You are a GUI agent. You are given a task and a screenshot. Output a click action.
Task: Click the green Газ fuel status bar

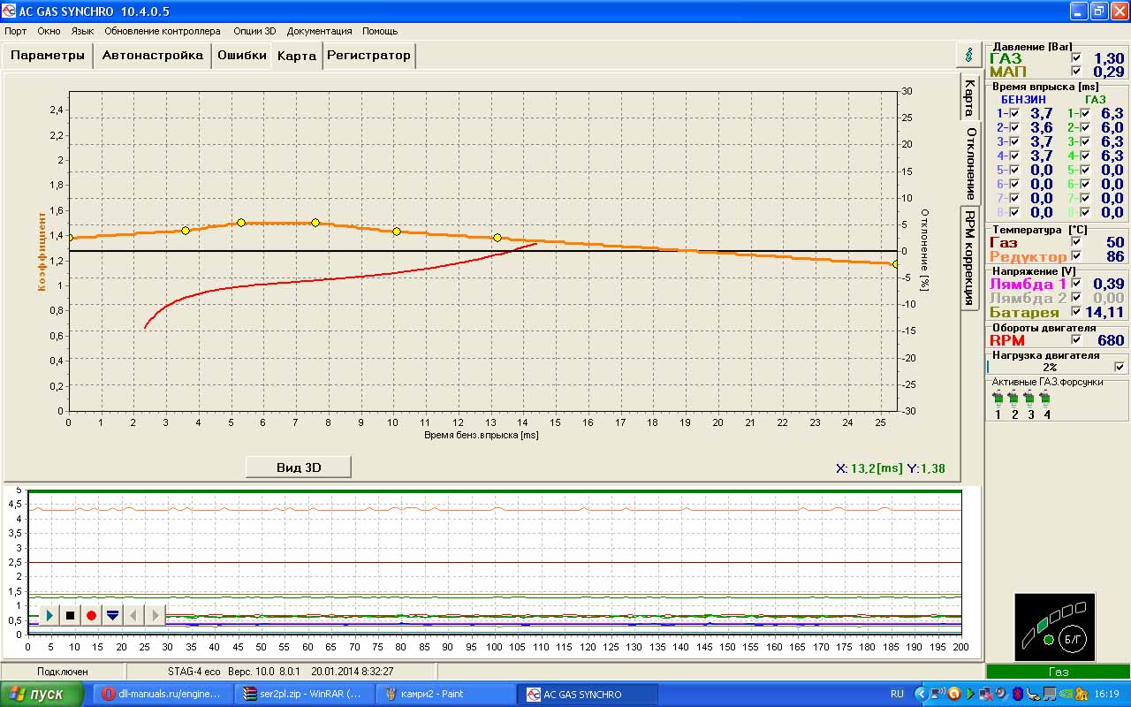(x=1059, y=672)
